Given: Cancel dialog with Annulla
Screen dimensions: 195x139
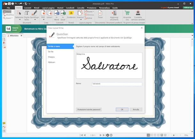Looking at the screenshot, I should 136,110.
